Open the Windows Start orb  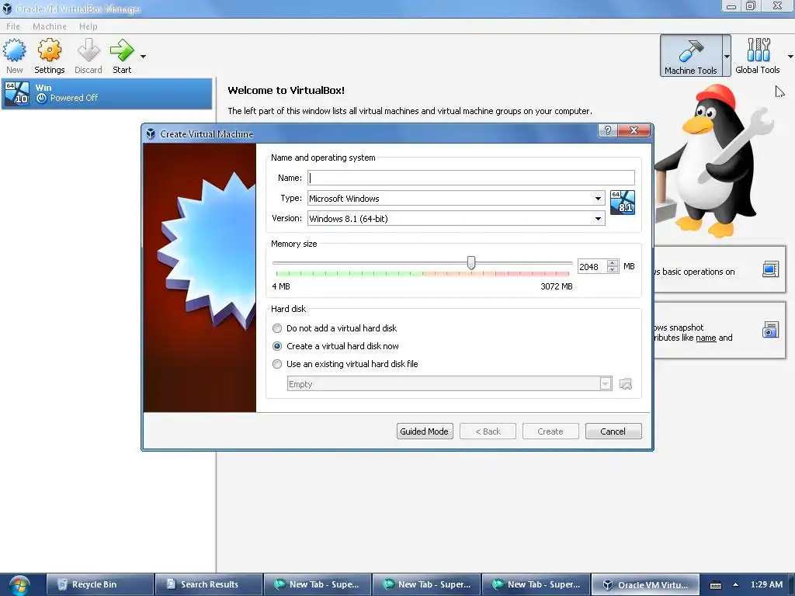click(19, 585)
